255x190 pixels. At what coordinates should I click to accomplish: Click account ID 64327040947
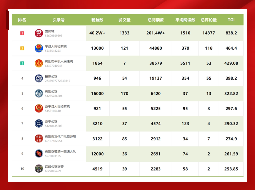click(x=54, y=66)
